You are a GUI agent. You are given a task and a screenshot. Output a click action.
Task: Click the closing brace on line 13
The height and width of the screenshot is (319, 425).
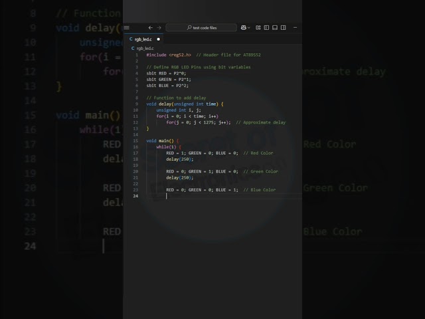pos(147,128)
